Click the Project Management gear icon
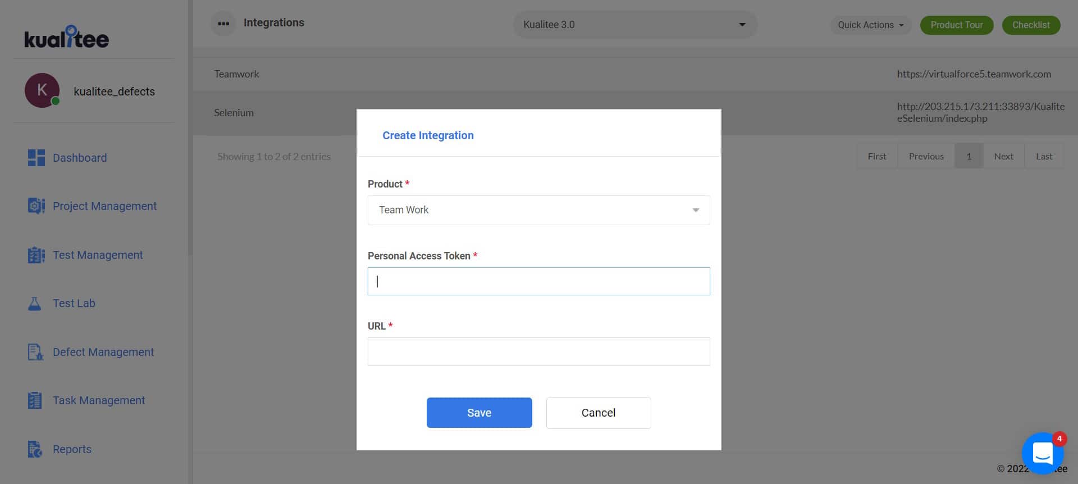This screenshot has height=484, width=1078. pos(36,206)
